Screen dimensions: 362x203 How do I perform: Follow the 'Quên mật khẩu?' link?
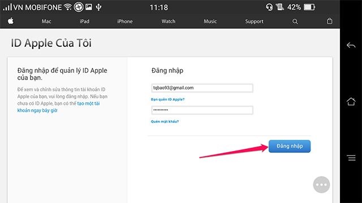pos(165,122)
